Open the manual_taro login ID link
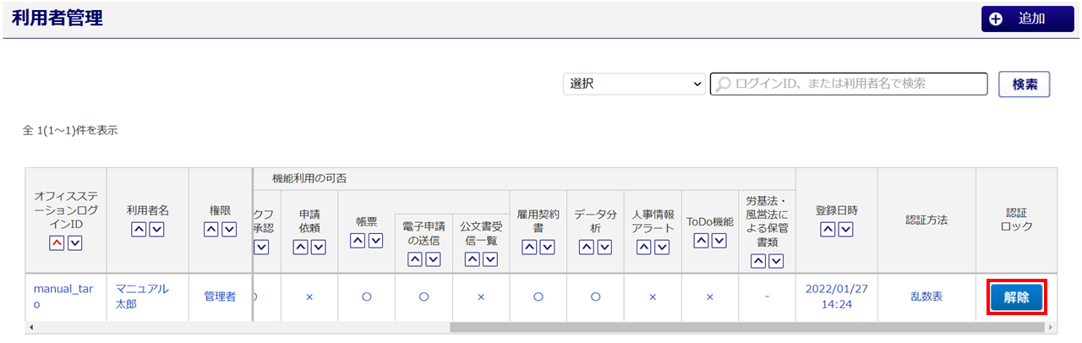 tap(63, 297)
